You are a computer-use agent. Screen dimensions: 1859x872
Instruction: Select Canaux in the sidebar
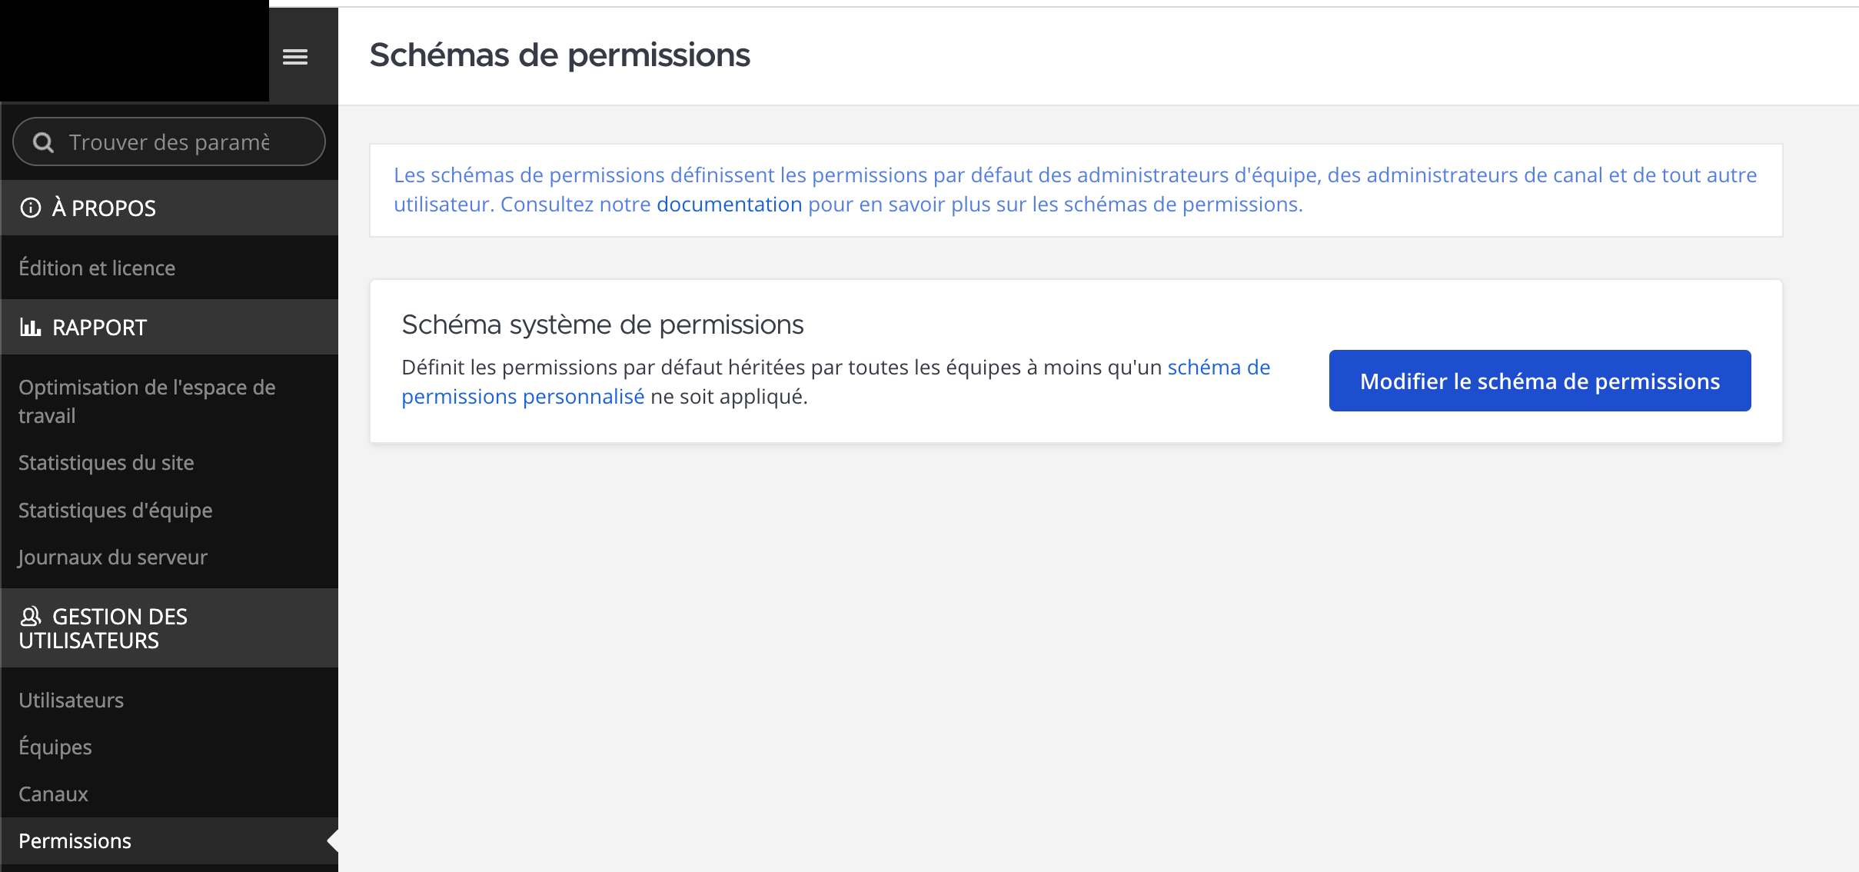pyautogui.click(x=53, y=794)
